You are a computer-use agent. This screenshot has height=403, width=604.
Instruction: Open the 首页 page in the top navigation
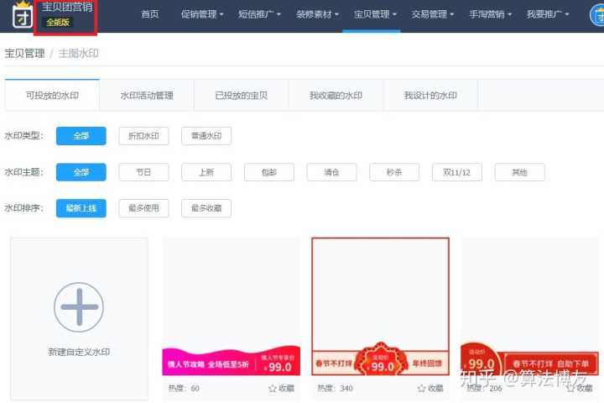tap(150, 14)
